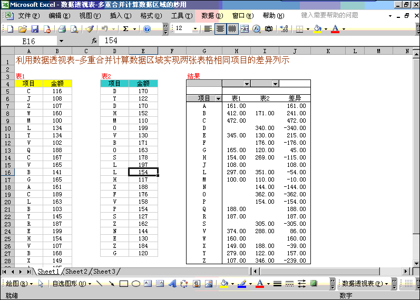Open a file with the Open folder icon
This screenshot has height=300, width=420.
pyautogui.click(x=23, y=29)
